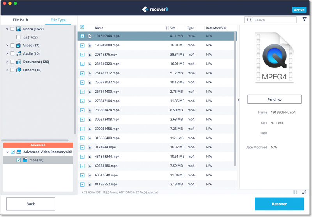Click the Photo category icon
This screenshot has width=312, height=217.
point(19,29)
